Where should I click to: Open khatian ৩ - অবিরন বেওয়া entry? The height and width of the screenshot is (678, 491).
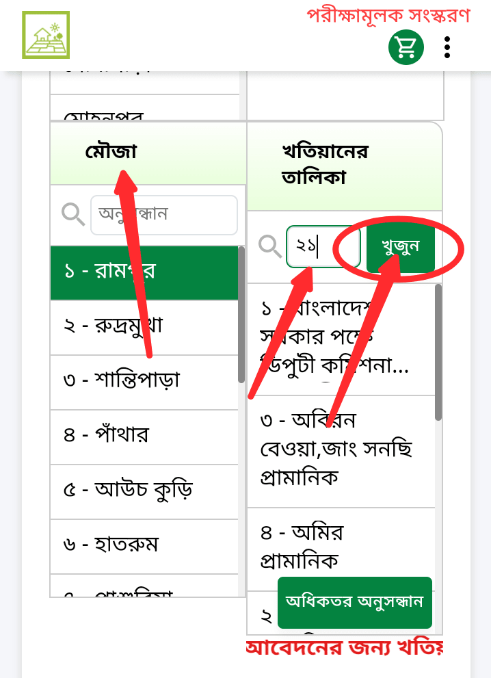click(340, 448)
